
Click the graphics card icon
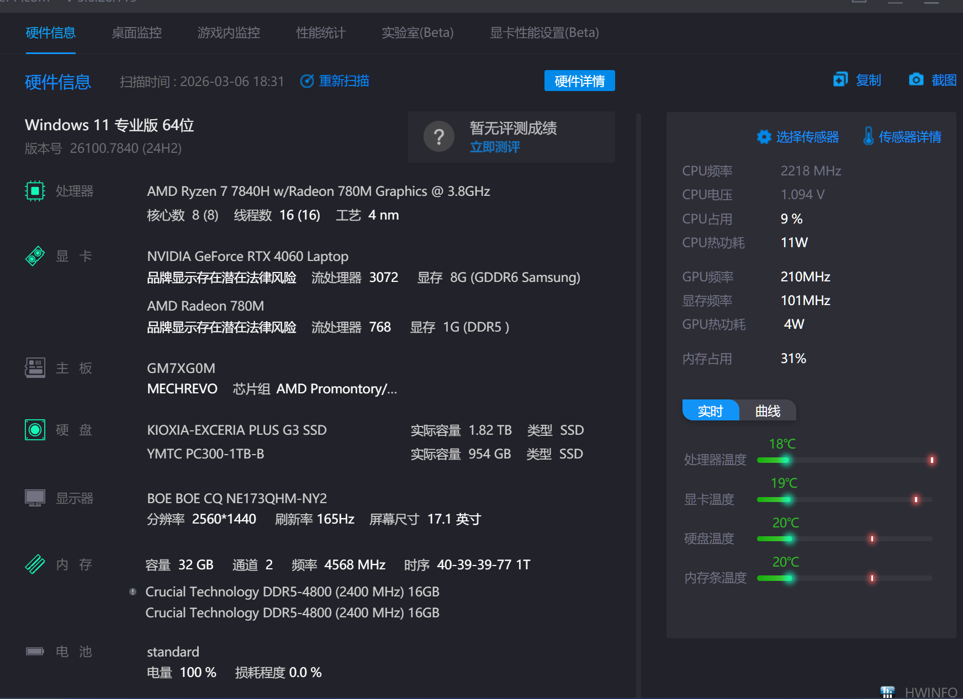point(35,256)
